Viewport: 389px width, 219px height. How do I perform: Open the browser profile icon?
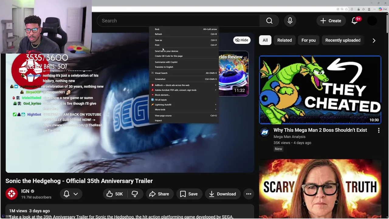click(x=369, y=9)
